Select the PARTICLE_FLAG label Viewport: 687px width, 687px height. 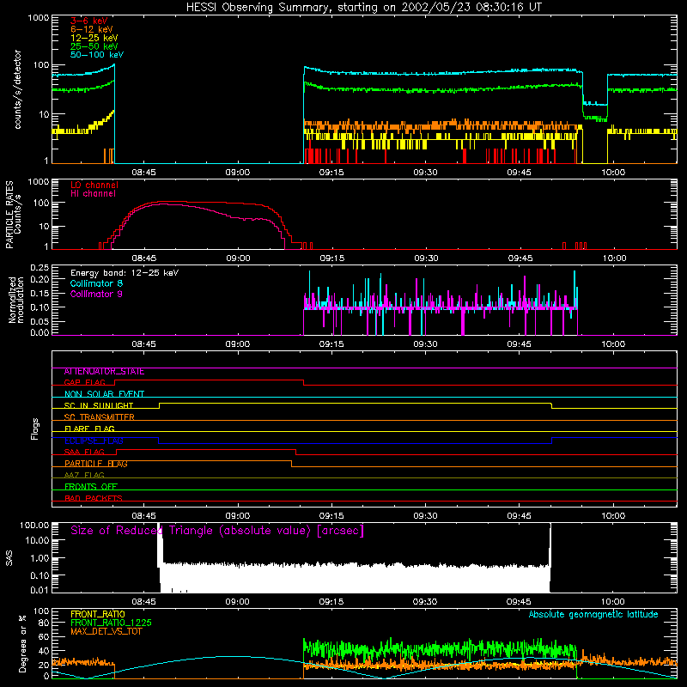tap(96, 464)
